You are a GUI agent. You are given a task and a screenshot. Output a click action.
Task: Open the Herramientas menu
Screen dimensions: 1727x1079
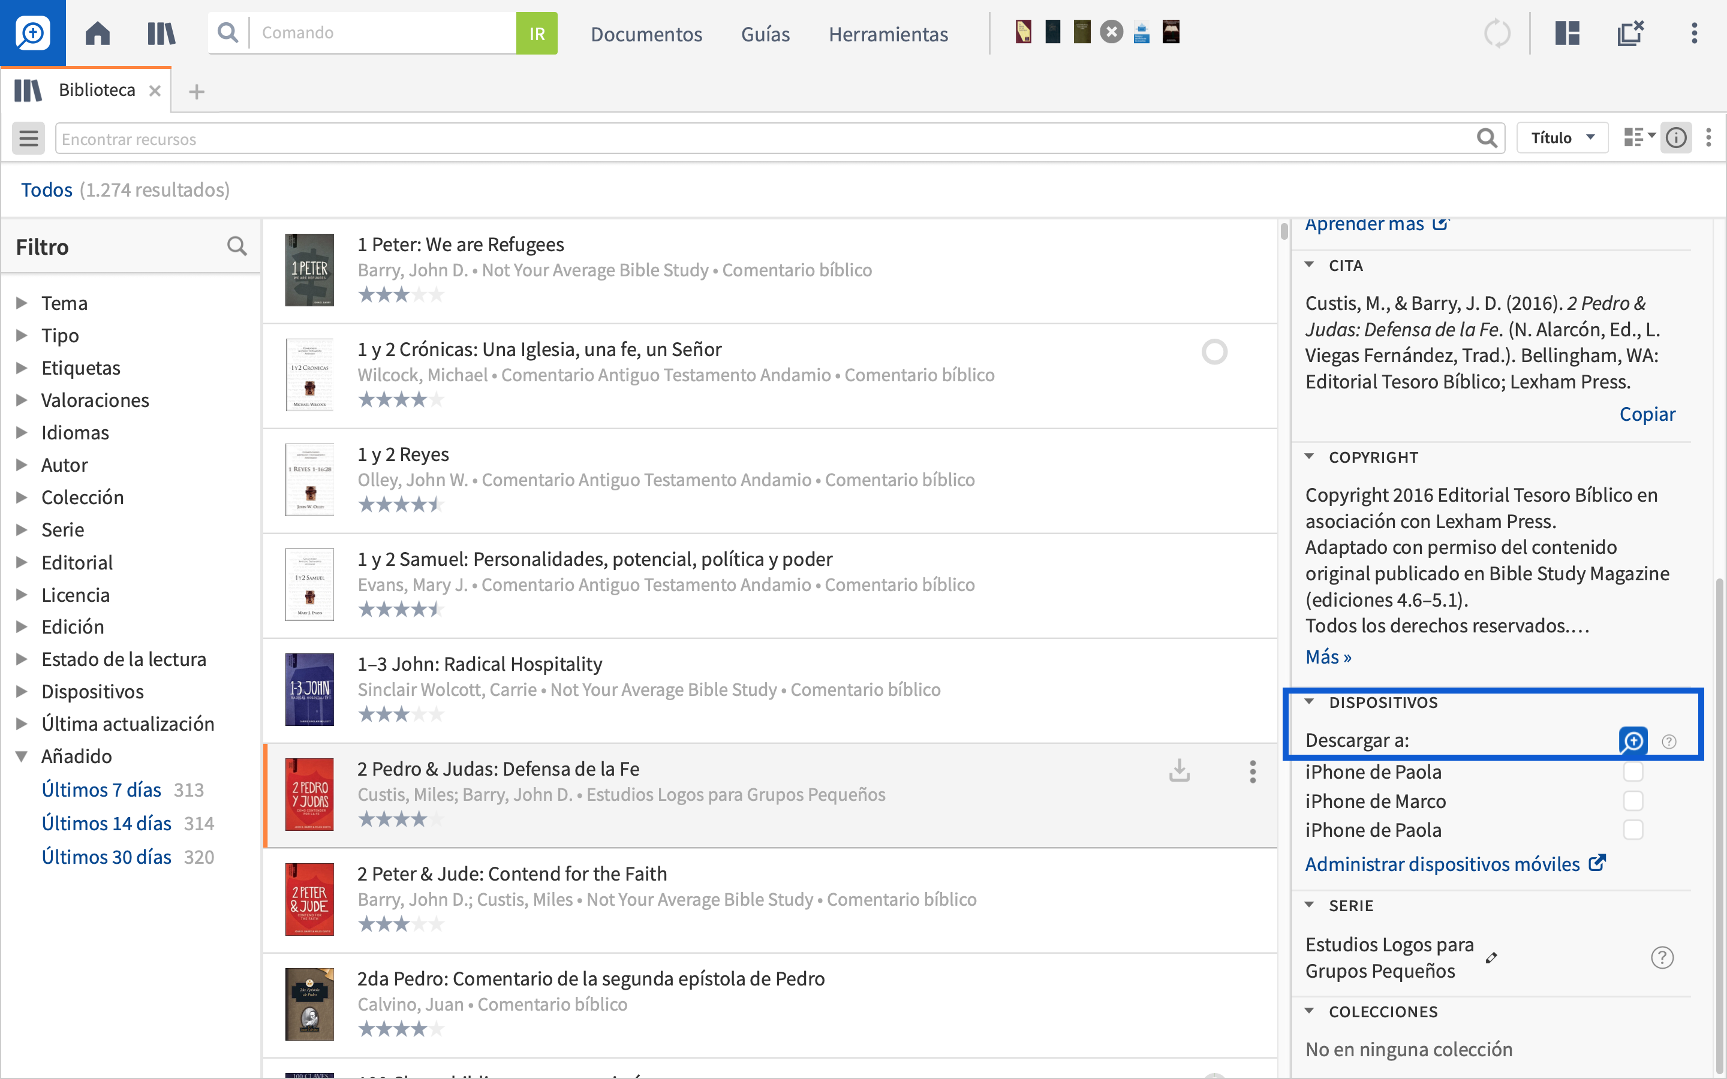click(x=887, y=34)
